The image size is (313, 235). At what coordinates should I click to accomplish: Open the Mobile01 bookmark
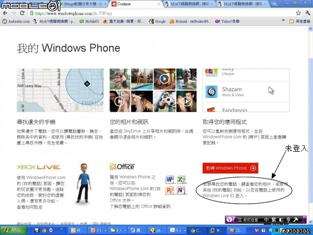[x=89, y=22]
